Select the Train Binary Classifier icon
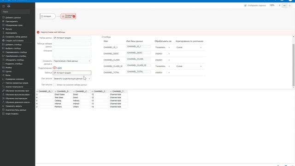Image resolution: width=295 pixels, height=166 pixels. click(3, 102)
